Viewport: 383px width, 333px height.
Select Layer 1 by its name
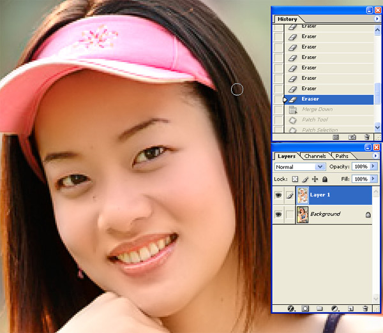tap(320, 195)
